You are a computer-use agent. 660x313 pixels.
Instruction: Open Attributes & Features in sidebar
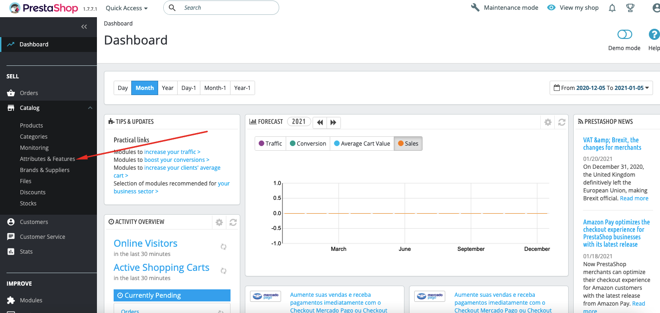tap(47, 159)
